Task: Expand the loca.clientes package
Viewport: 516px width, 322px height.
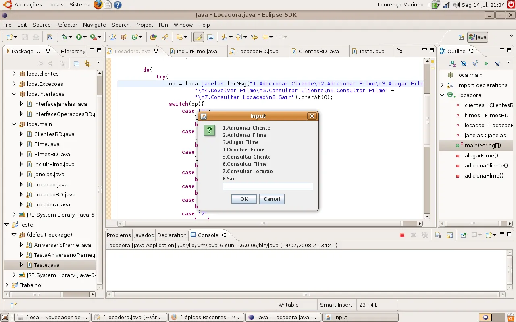Action: 14,74
